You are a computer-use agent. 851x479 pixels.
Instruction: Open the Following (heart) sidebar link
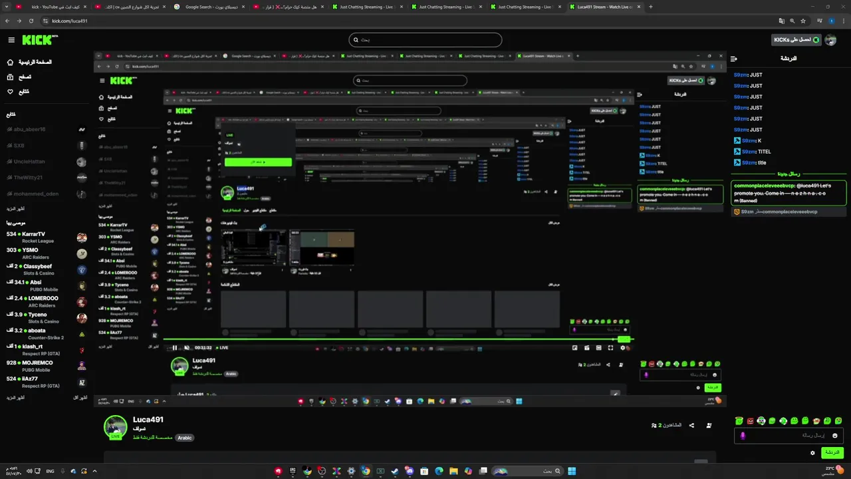pos(18,92)
